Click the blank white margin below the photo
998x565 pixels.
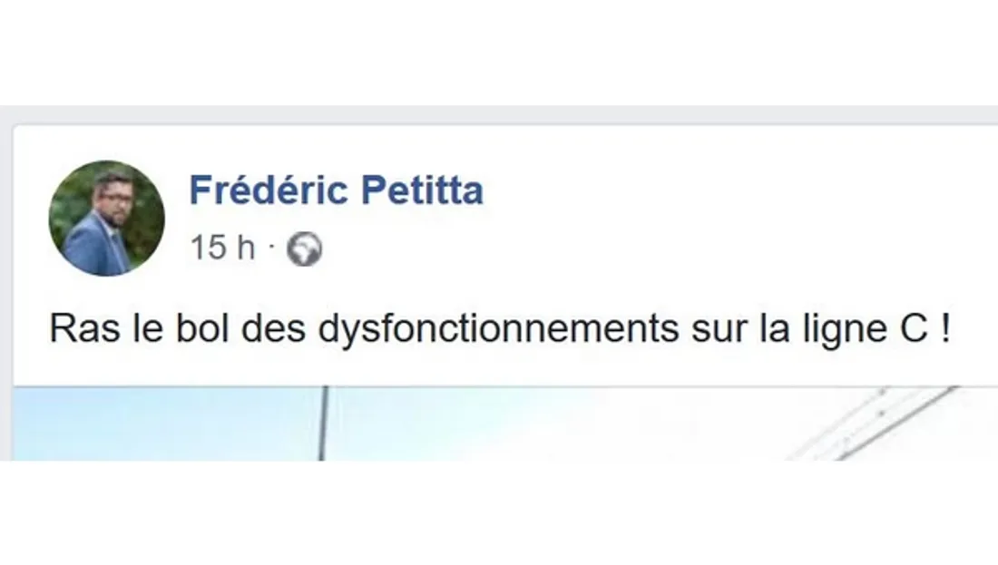pyautogui.click(x=499, y=512)
